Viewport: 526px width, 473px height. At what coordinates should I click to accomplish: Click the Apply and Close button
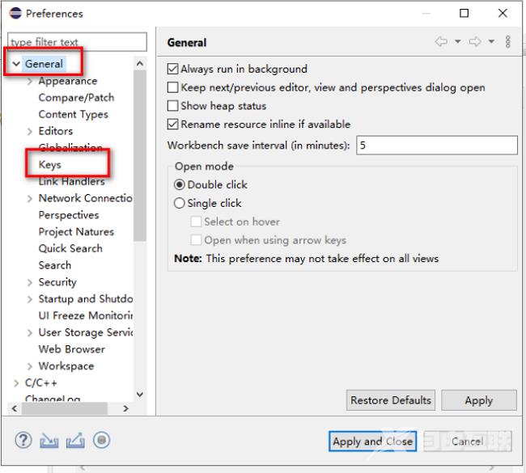[x=372, y=441]
